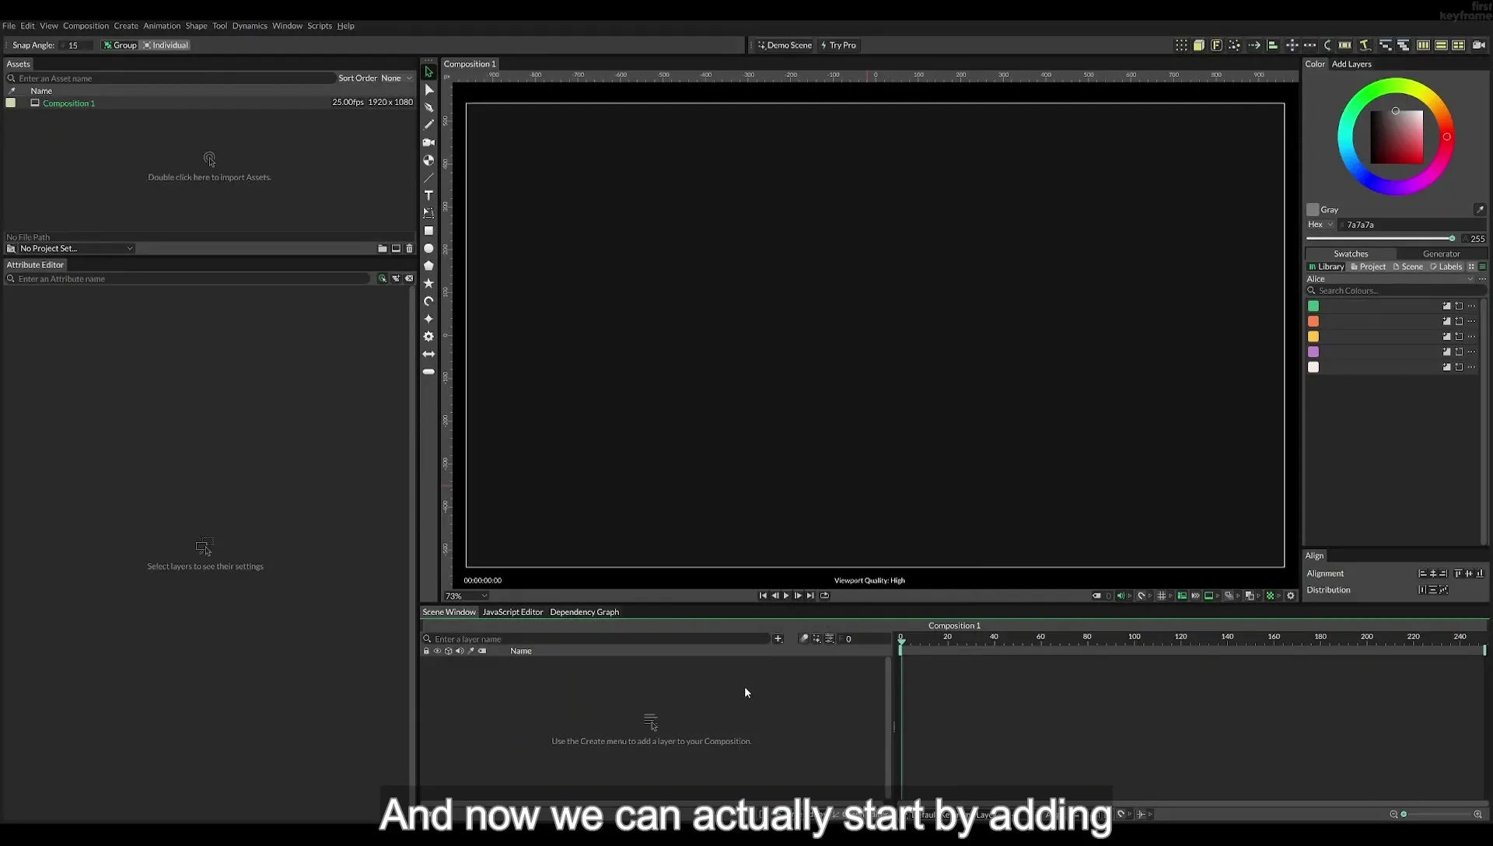1493x846 pixels.
Task: Select the Text tool in toolbar
Action: tap(428, 195)
